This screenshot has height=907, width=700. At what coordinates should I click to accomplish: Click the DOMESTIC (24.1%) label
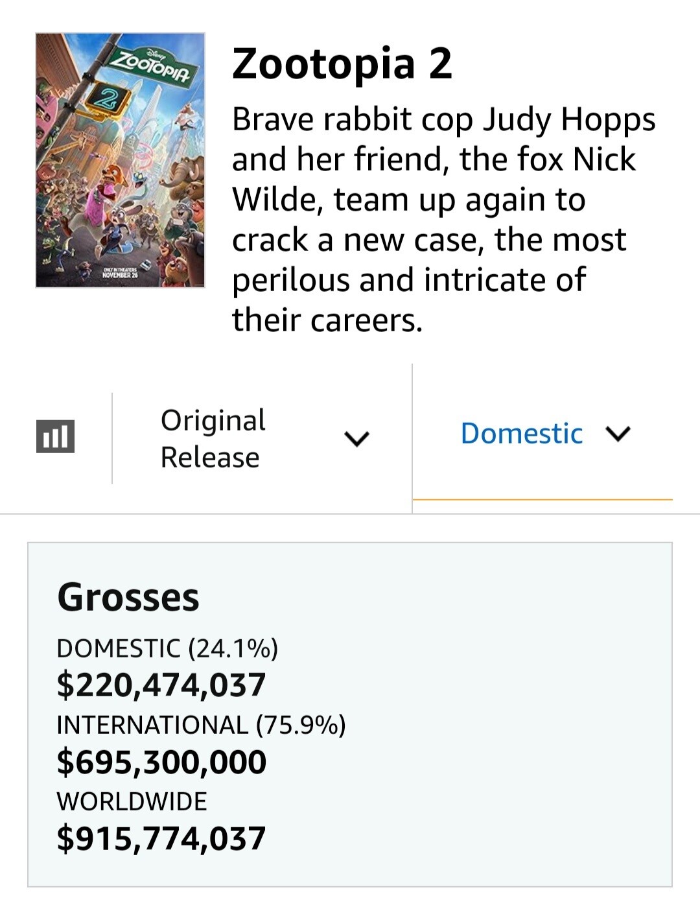point(167,648)
